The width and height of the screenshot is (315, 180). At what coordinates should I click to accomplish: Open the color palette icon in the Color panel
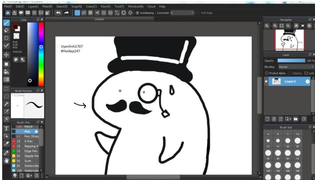click(16, 60)
